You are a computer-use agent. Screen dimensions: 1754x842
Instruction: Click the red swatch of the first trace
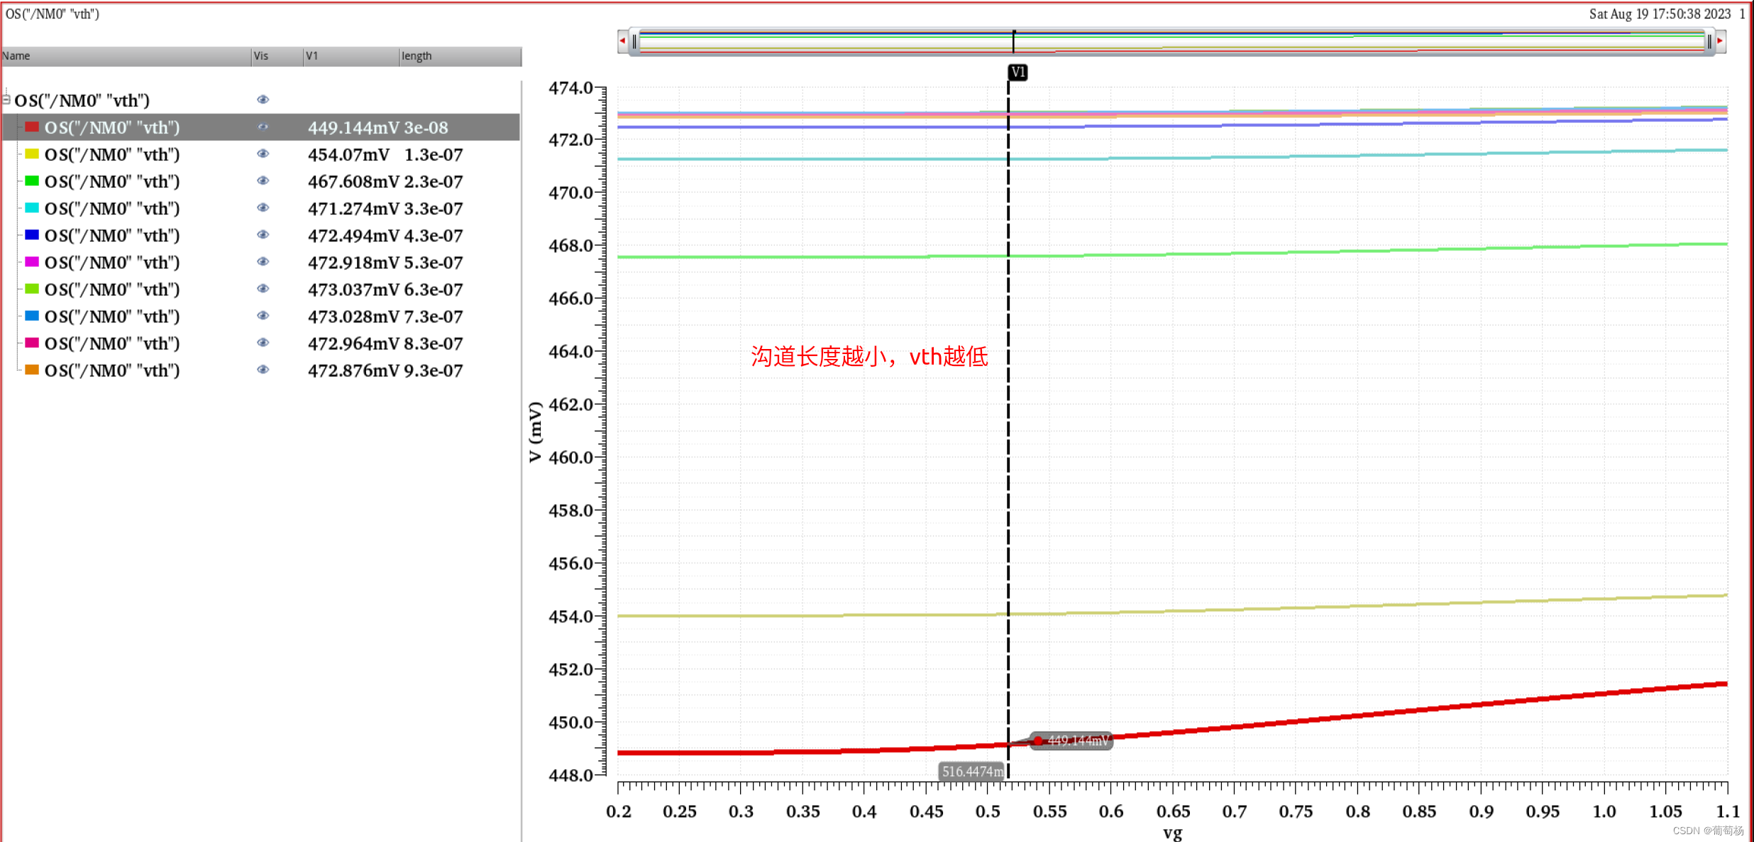pos(32,127)
